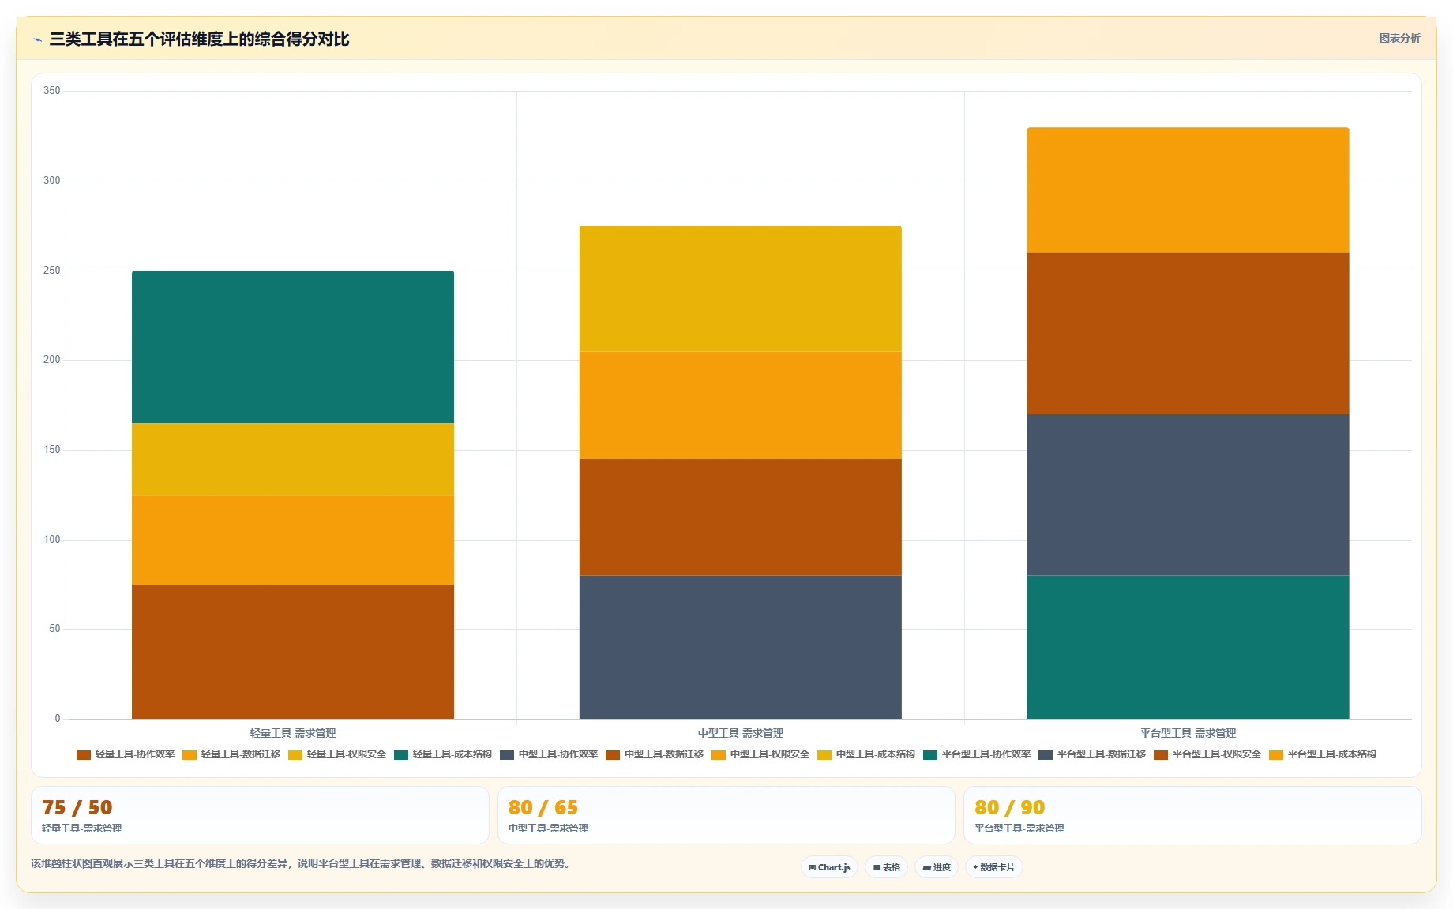Click the description text starting with 该堆叠柱状图
This screenshot has width=1453, height=909.
pos(300,863)
